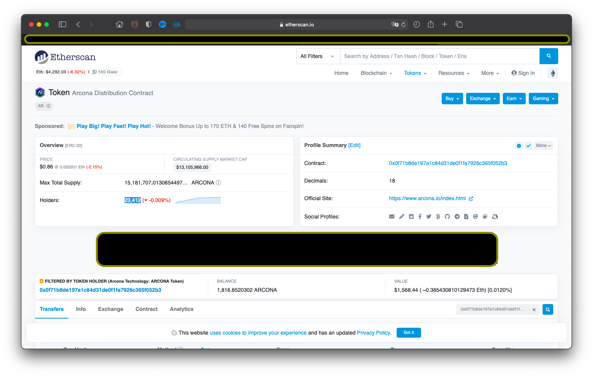Open the GitHub social profile
The image size is (593, 377).
[x=447, y=217]
